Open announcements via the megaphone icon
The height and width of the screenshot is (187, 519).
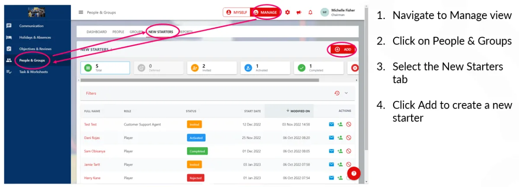[299, 13]
